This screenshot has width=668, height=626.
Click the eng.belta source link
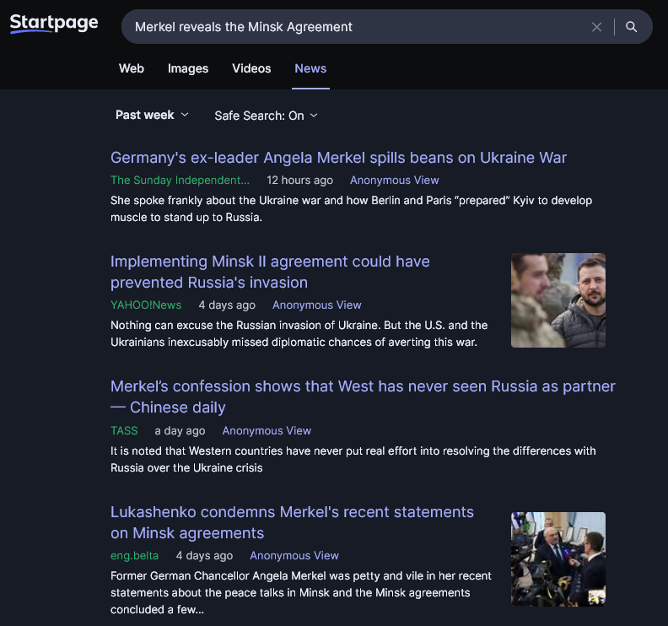point(134,556)
